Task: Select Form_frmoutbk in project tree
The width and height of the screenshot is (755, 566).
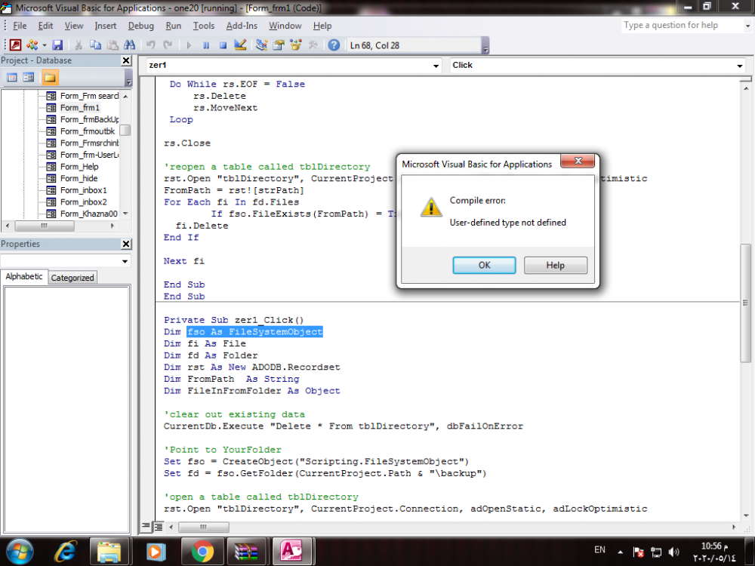Action: 88,131
